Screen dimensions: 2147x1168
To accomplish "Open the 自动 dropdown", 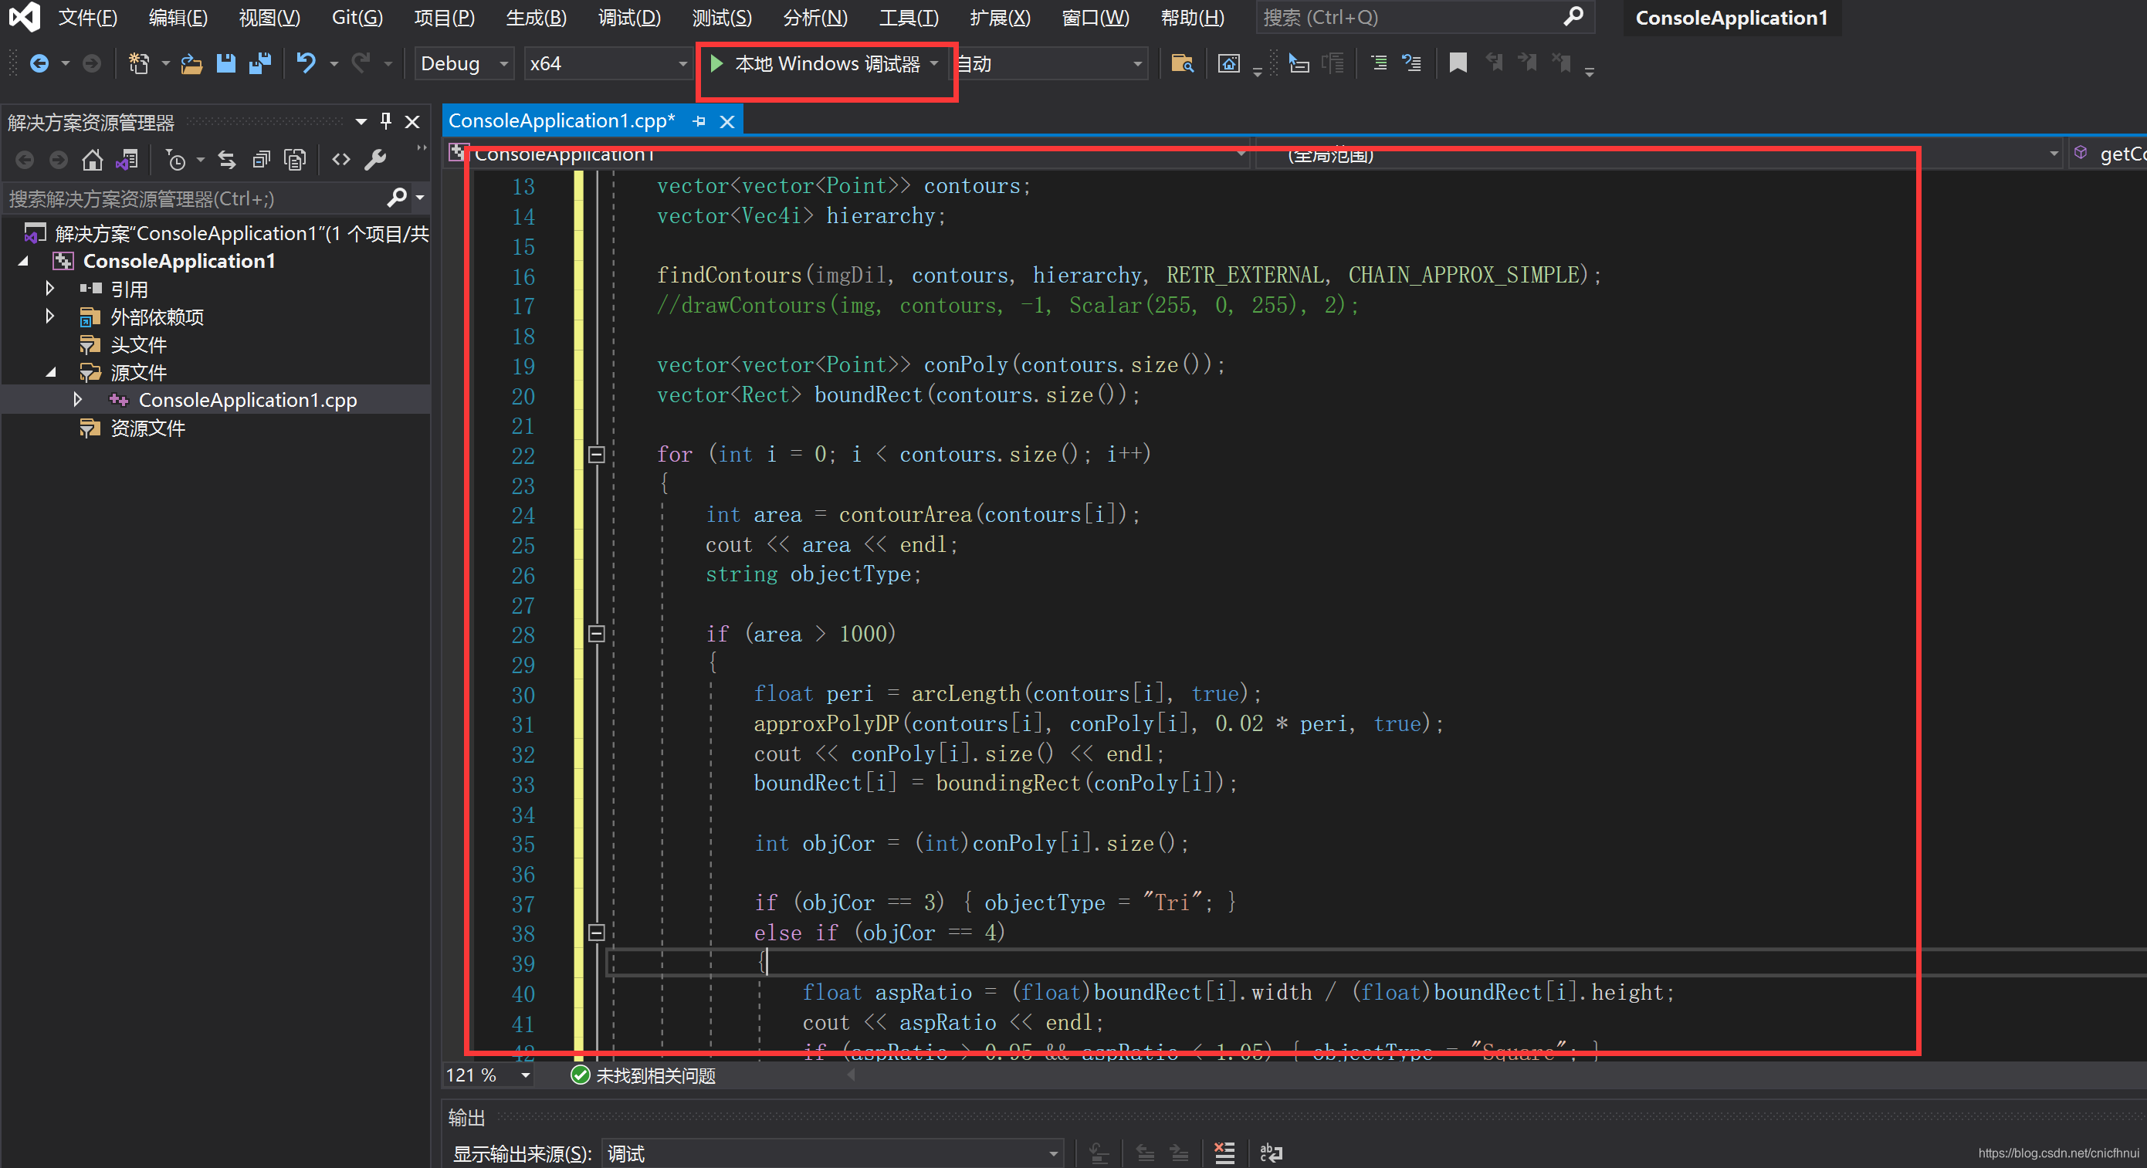I will point(1051,63).
